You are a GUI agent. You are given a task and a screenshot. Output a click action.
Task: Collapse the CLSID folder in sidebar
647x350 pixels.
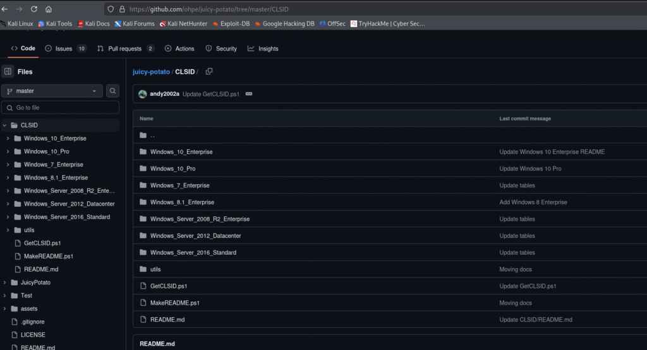pyautogui.click(x=4, y=125)
